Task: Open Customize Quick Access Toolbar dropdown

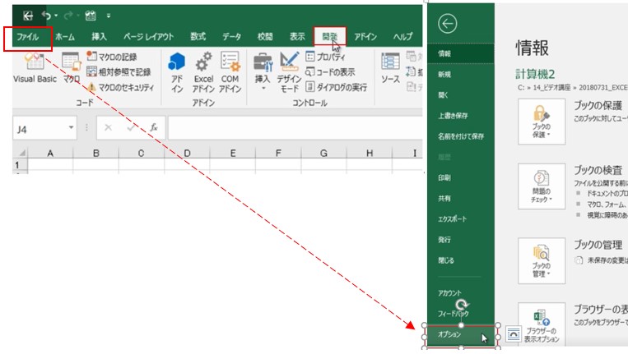Action: (108, 16)
